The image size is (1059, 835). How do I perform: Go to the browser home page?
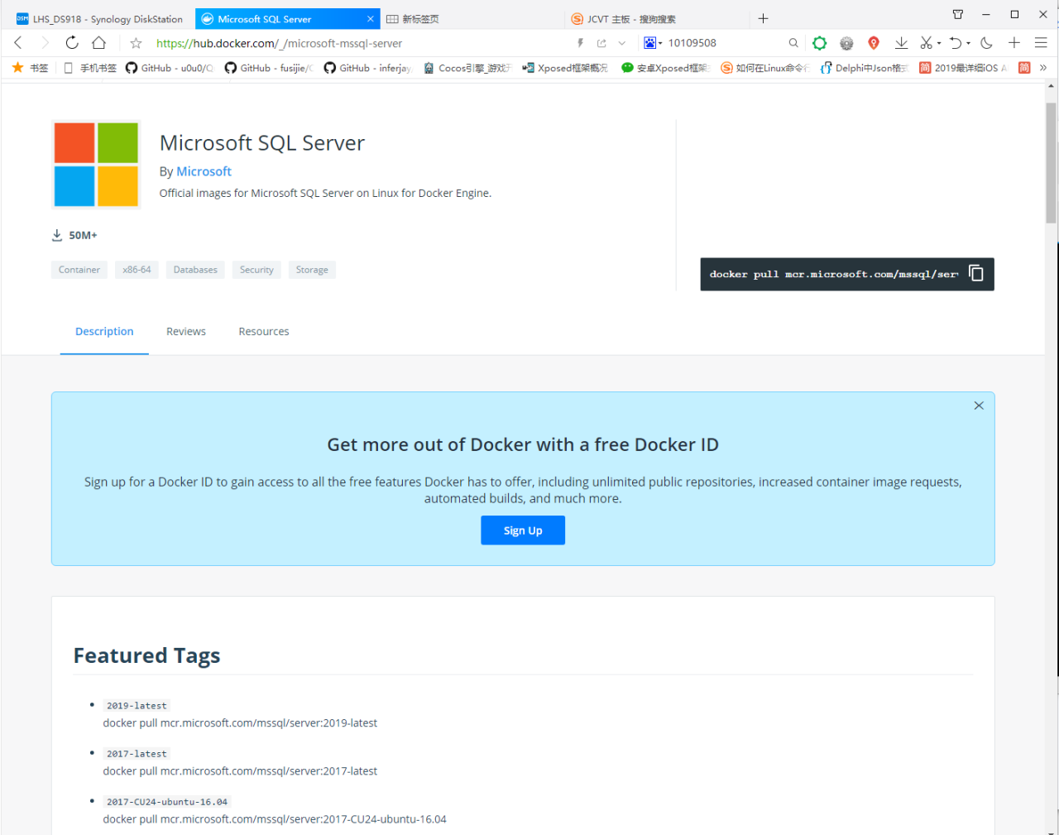pyautogui.click(x=99, y=43)
